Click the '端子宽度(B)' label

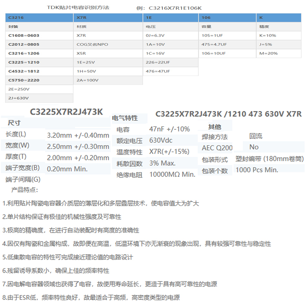[22, 168]
